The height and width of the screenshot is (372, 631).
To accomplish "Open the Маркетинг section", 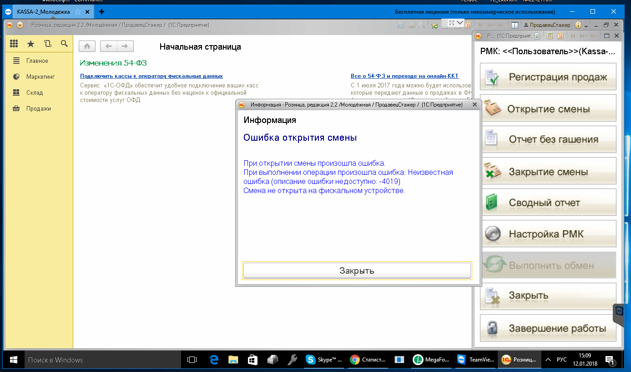I will click(x=40, y=76).
